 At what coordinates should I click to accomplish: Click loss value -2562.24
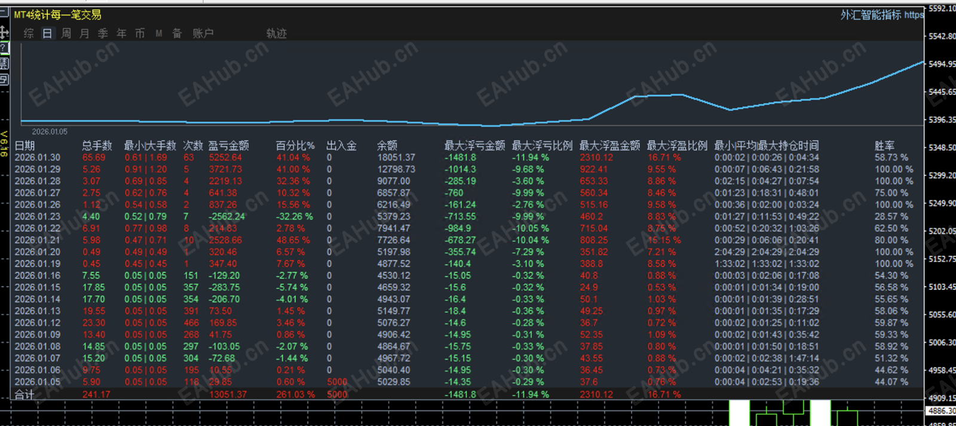click(x=226, y=216)
